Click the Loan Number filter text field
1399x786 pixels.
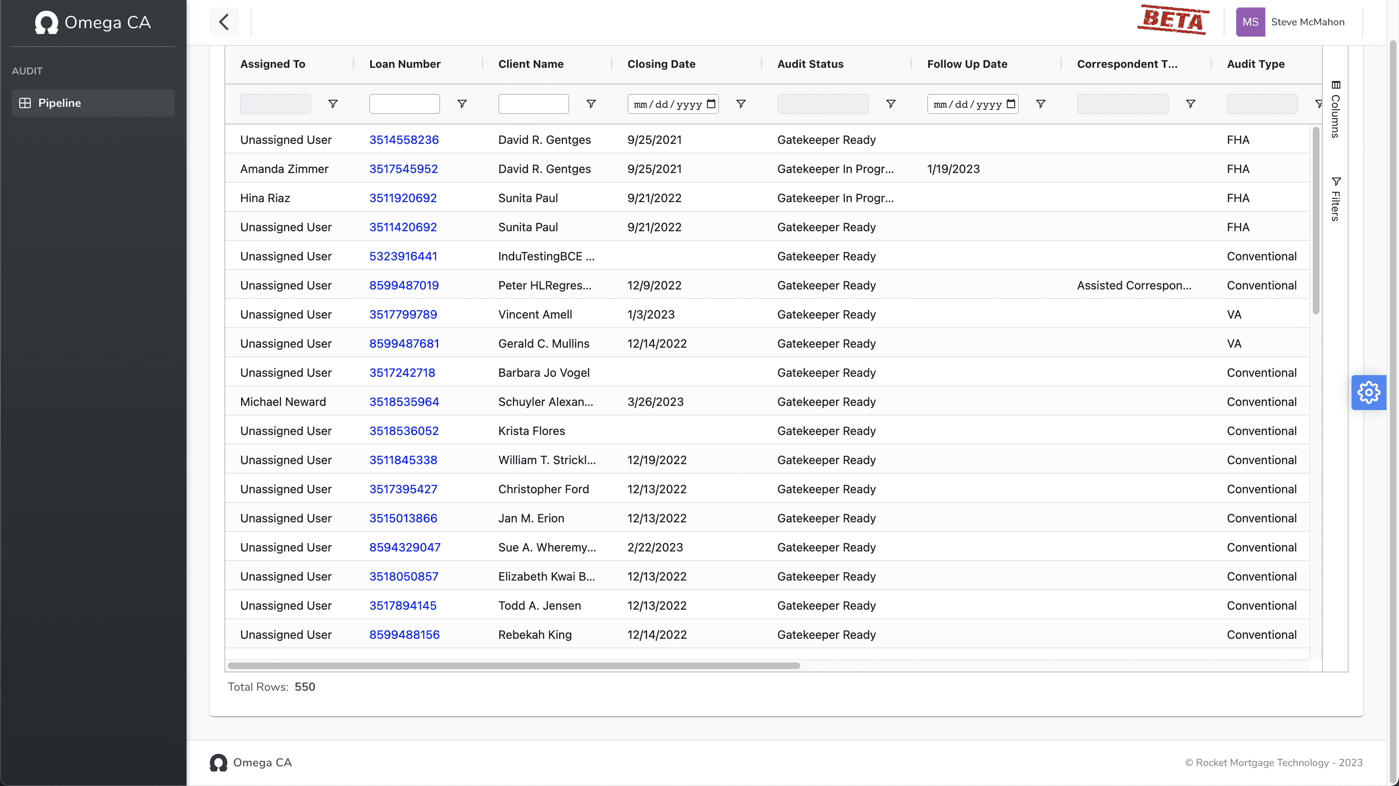[405, 104]
